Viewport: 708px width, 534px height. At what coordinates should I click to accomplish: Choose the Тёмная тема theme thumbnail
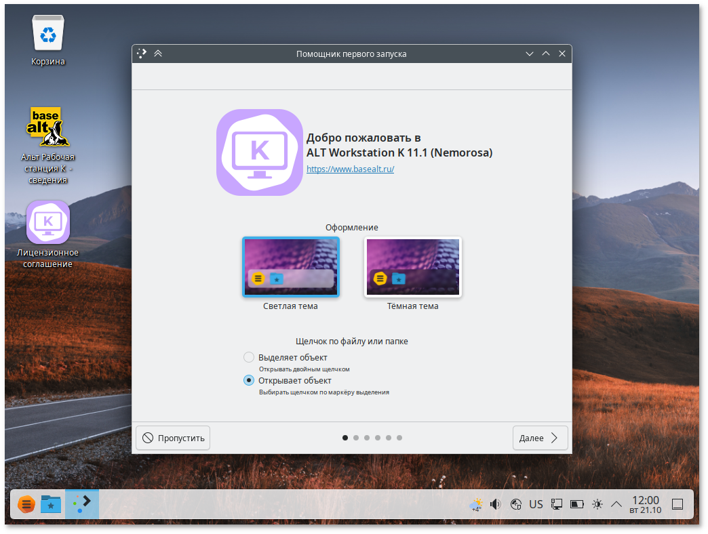click(x=412, y=267)
